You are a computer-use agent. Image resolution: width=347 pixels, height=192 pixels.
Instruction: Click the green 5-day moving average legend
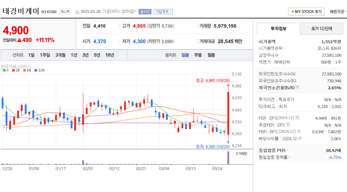6,70
